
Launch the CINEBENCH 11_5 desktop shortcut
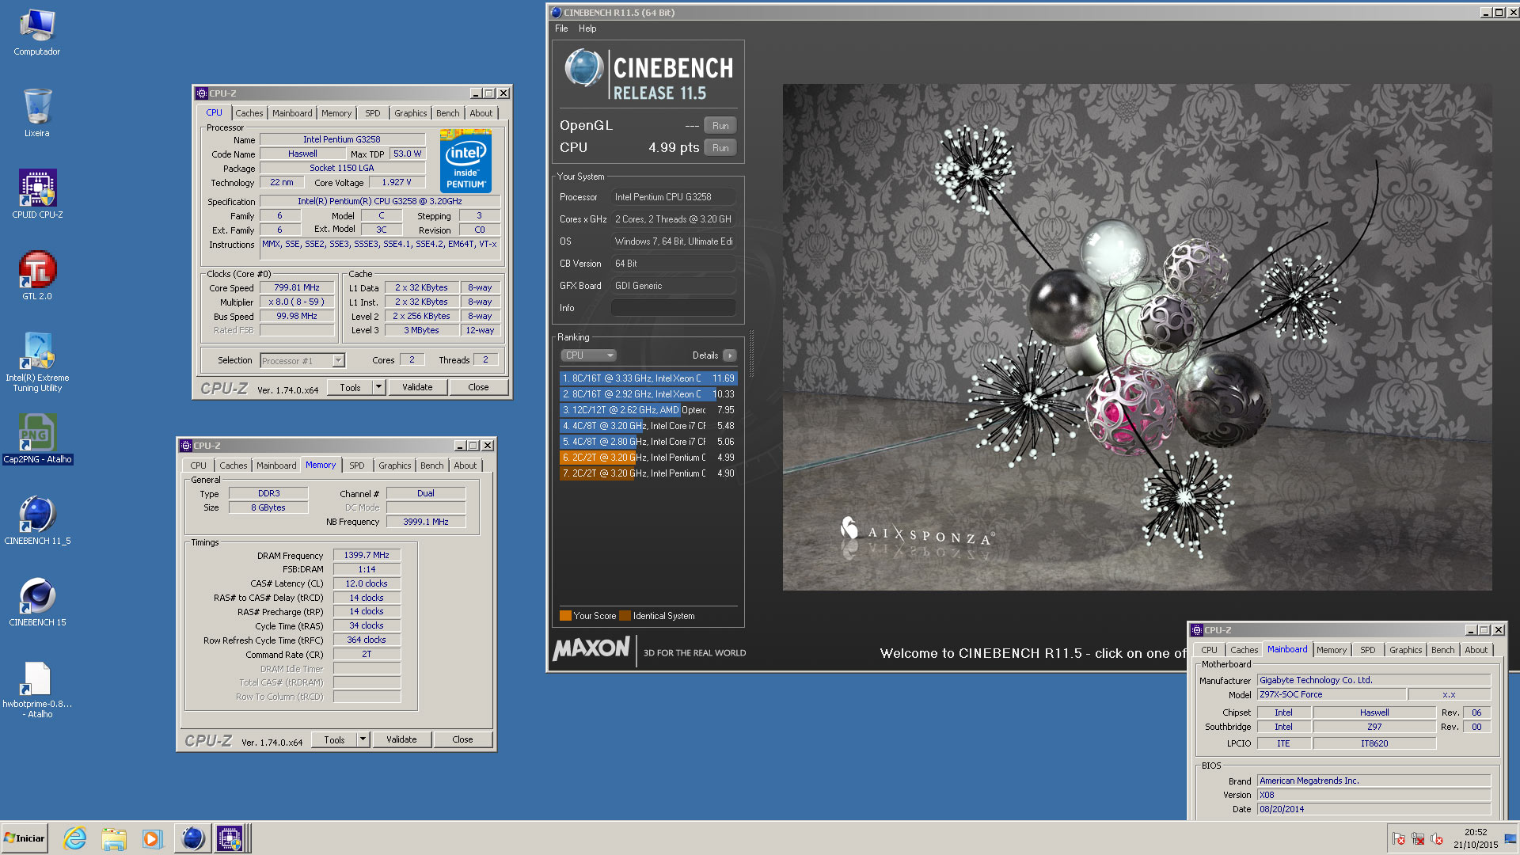click(37, 520)
